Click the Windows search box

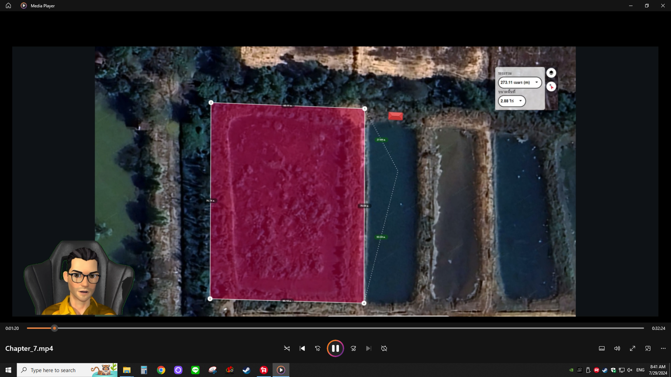tap(59, 370)
